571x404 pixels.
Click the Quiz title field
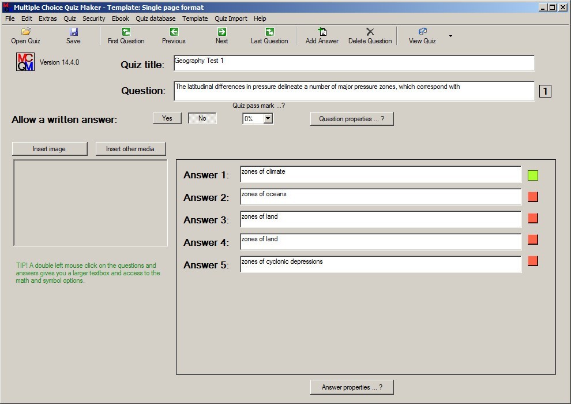point(354,63)
